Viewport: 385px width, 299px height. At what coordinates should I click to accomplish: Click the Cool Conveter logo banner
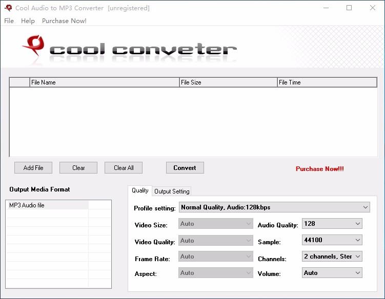coord(129,49)
